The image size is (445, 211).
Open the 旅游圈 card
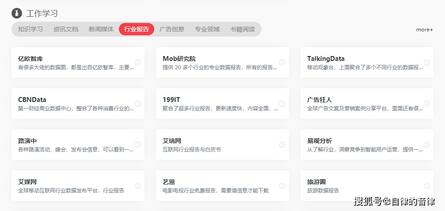pyautogui.click(x=367, y=185)
